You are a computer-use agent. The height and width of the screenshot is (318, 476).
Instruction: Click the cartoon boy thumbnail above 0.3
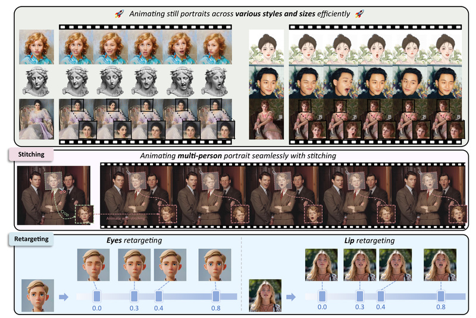(x=134, y=265)
